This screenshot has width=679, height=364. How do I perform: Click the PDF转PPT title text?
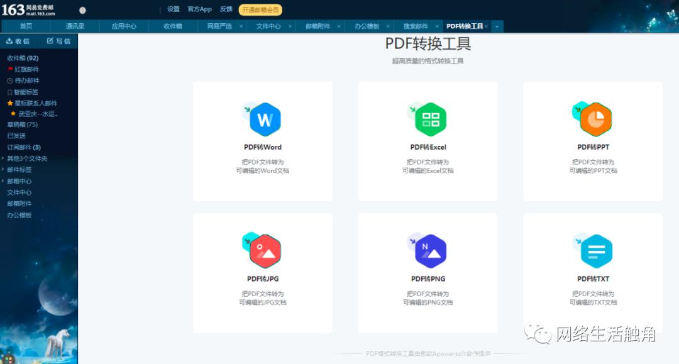point(593,147)
